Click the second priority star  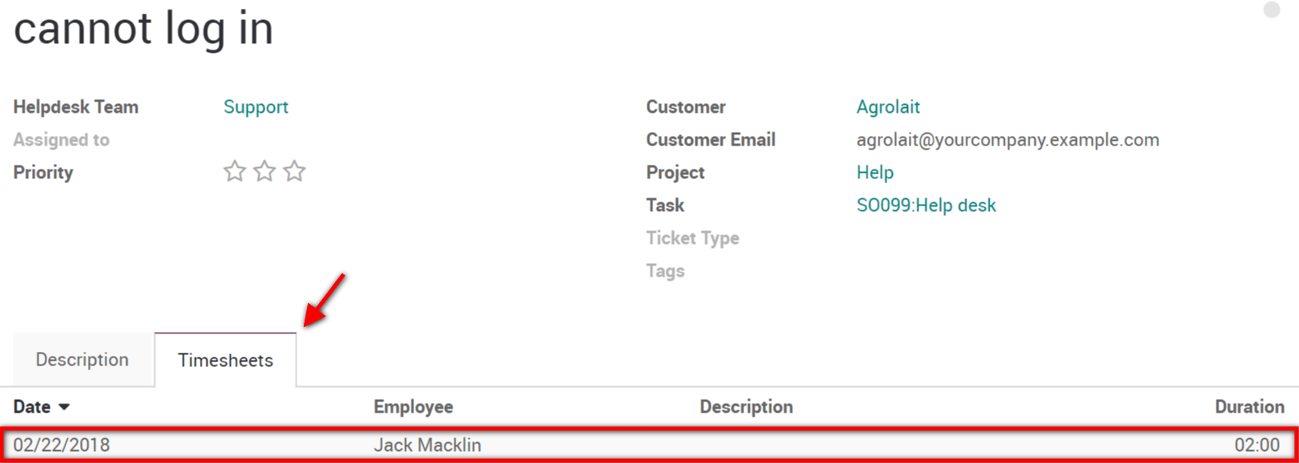(265, 171)
